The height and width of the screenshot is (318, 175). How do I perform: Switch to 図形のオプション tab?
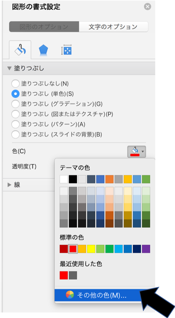44,27
